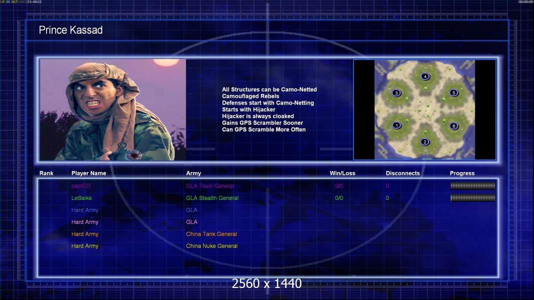Screen dimensions: 534x300
Task: Click the 00:00:00 timer in top corner
Action: [x=525, y=1]
